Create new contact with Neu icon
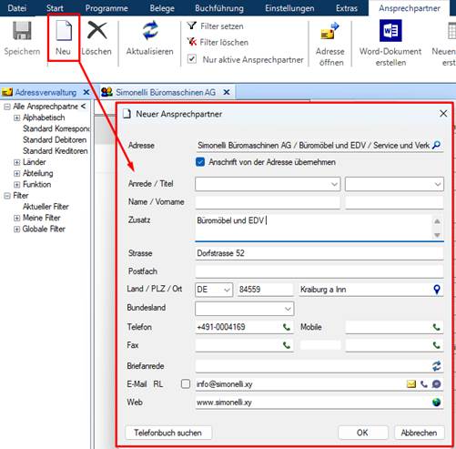 point(64,31)
